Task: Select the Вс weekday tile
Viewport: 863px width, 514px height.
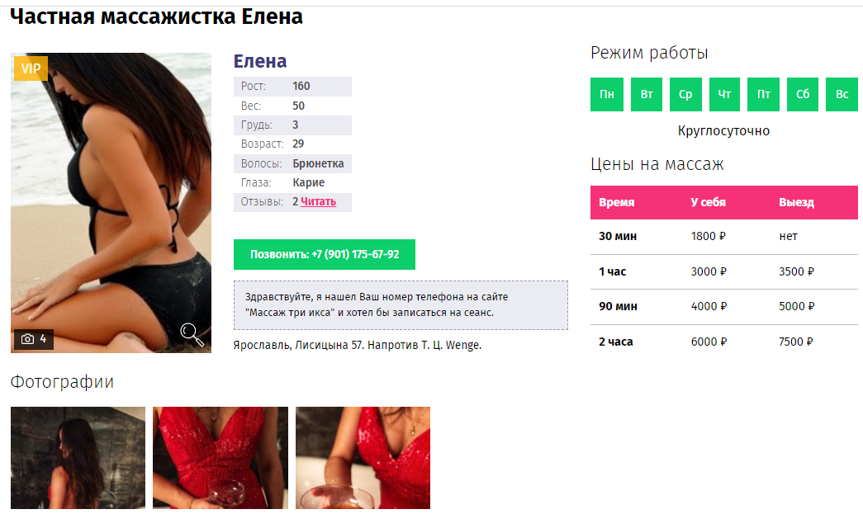Action: click(x=842, y=94)
